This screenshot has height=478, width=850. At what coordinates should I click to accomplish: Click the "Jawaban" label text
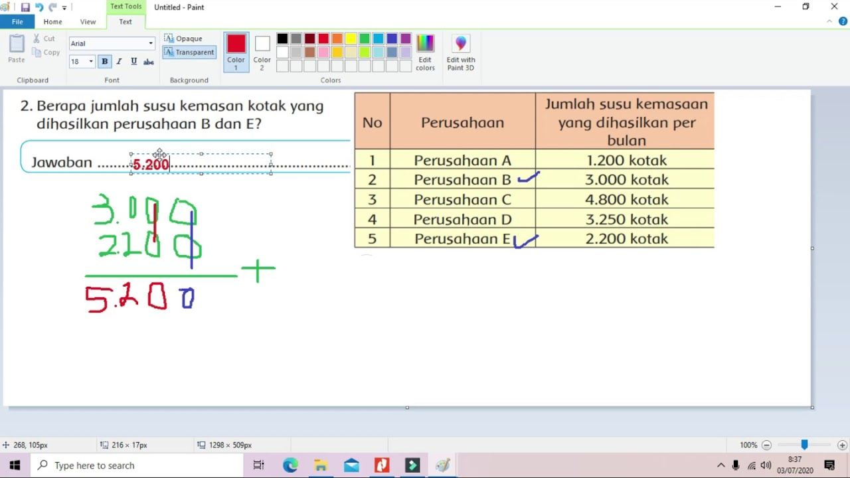(x=62, y=163)
